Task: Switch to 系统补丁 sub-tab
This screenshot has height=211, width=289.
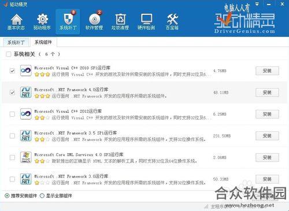Action: (x=16, y=42)
